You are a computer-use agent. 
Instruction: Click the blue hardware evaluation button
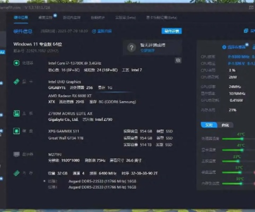pos(171,31)
